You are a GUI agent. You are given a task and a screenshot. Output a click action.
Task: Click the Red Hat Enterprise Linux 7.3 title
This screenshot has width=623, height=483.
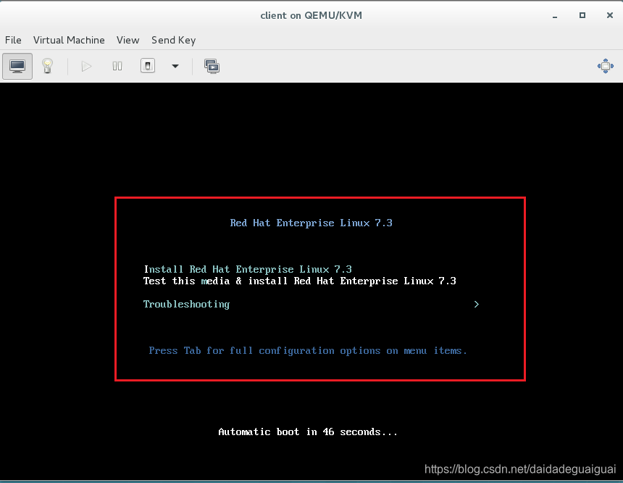click(311, 223)
